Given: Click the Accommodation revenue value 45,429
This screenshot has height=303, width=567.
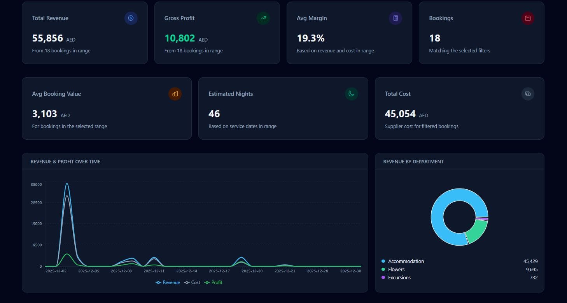Looking at the screenshot, I should tap(530, 261).
